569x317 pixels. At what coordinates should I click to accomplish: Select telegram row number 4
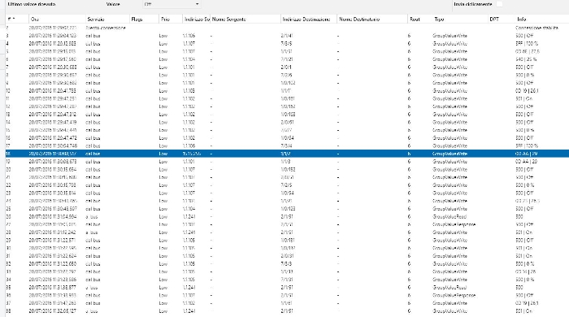coord(287,44)
